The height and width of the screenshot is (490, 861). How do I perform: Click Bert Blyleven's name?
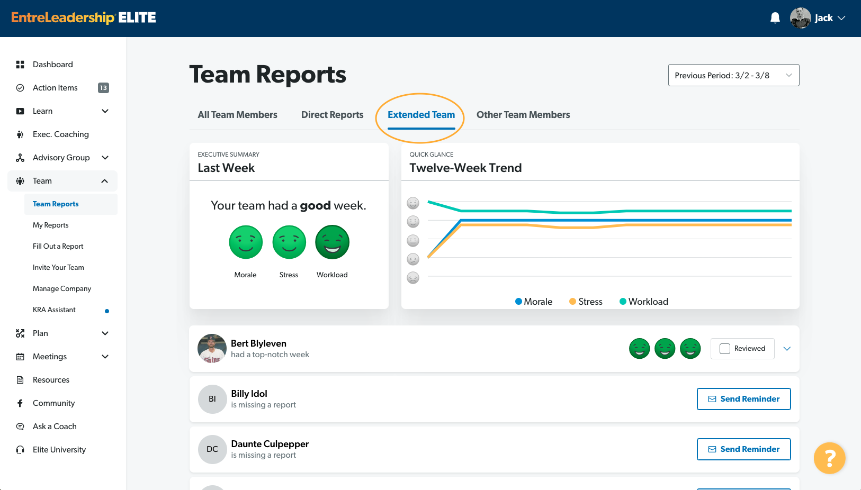click(258, 343)
